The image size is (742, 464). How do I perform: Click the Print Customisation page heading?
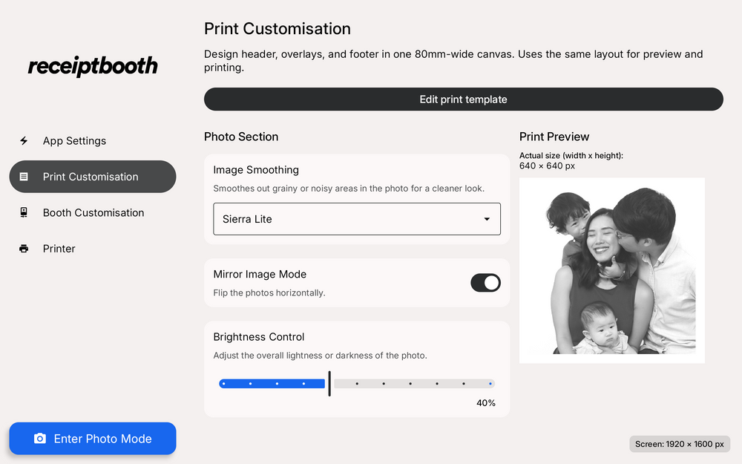[x=278, y=29]
